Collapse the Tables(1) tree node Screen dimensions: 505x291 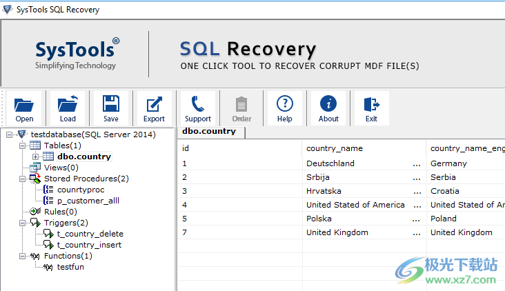(22, 145)
